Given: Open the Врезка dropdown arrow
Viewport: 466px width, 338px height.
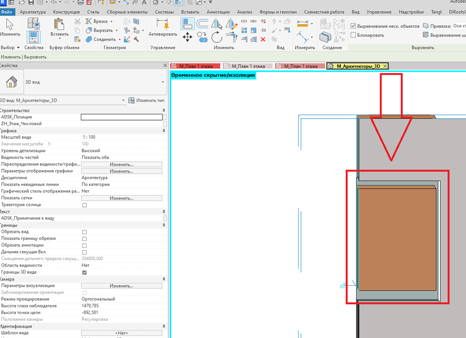Looking at the screenshot, I should click(x=111, y=22).
